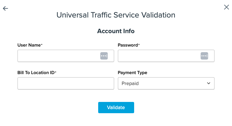Screen dimensions: 232x126
Task: Click the Payment Type label
Action: pos(132,73)
